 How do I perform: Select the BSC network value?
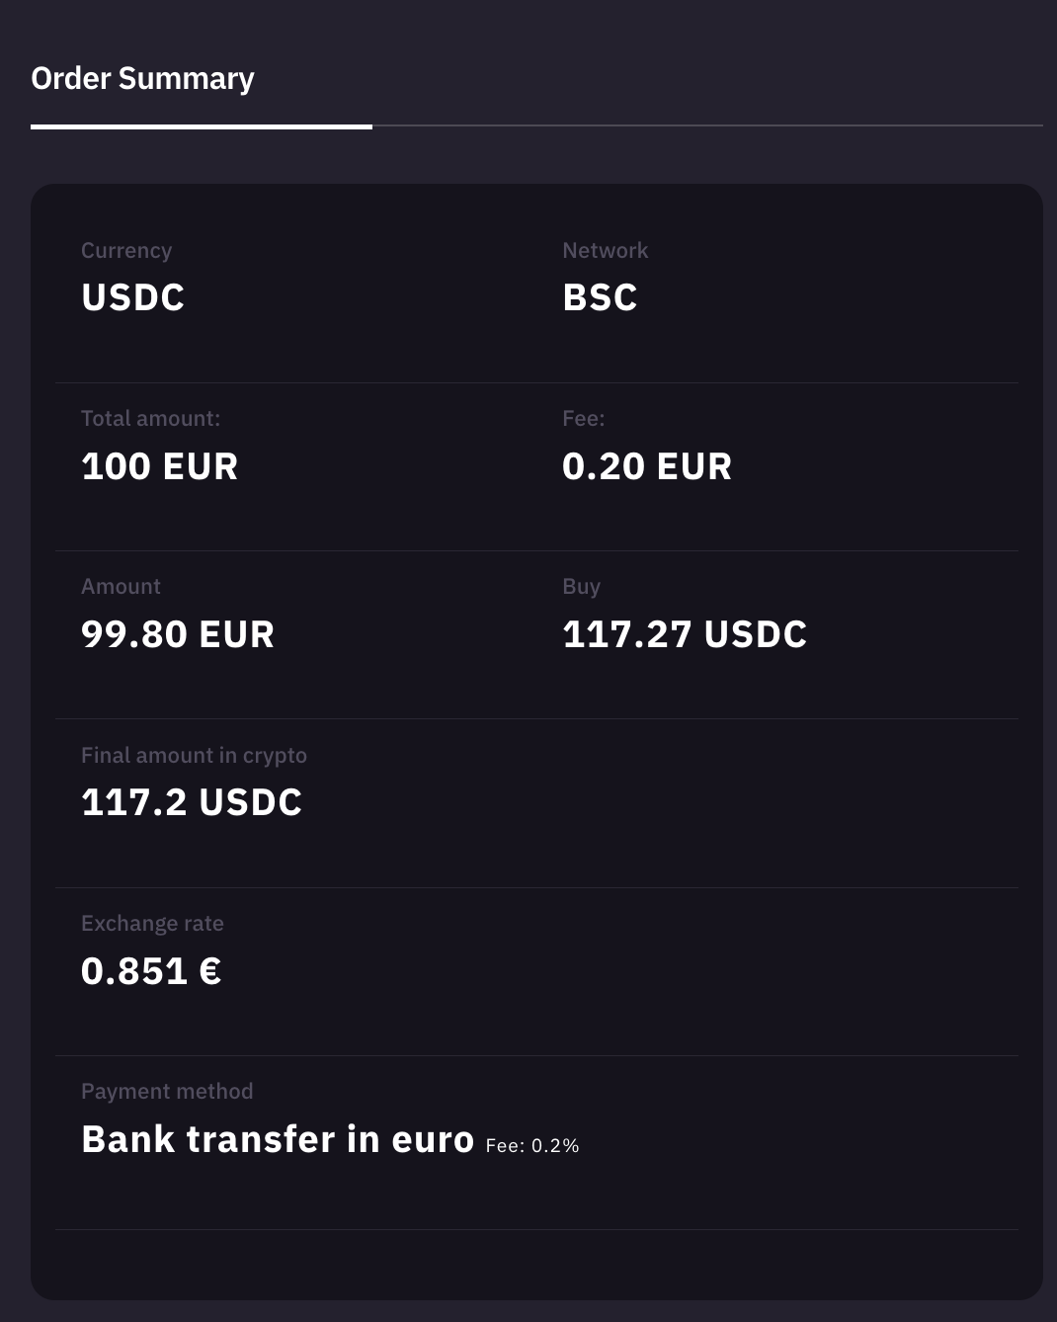click(600, 297)
